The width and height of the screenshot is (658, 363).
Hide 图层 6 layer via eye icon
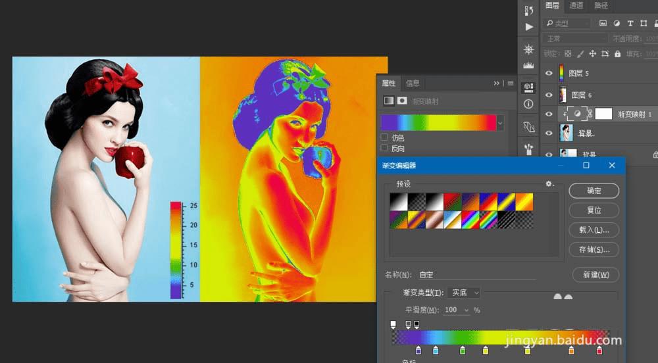point(549,95)
